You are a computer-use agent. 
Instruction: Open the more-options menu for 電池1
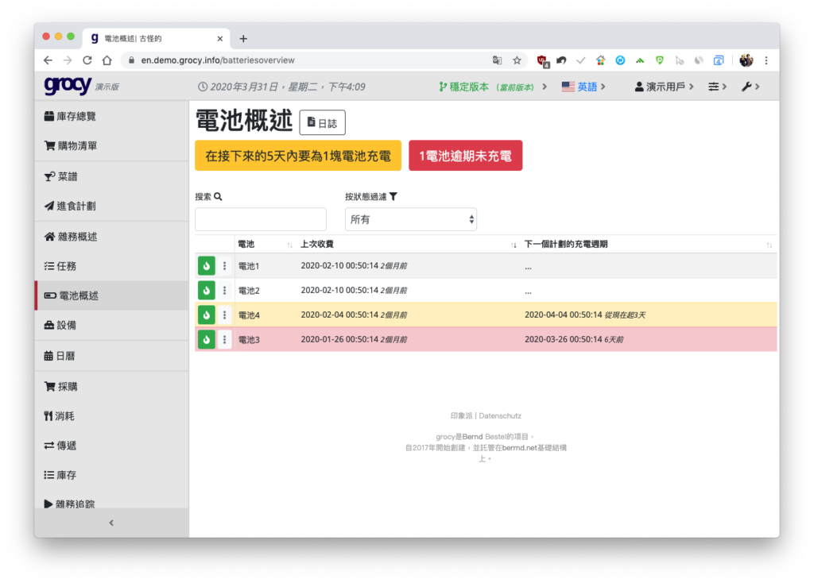224,266
